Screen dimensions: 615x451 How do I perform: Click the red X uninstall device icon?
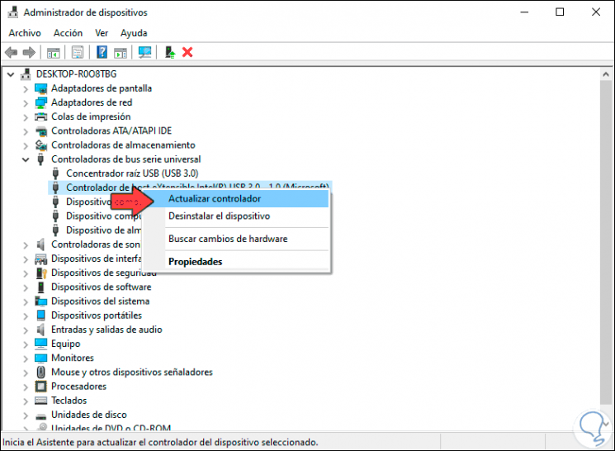(187, 52)
